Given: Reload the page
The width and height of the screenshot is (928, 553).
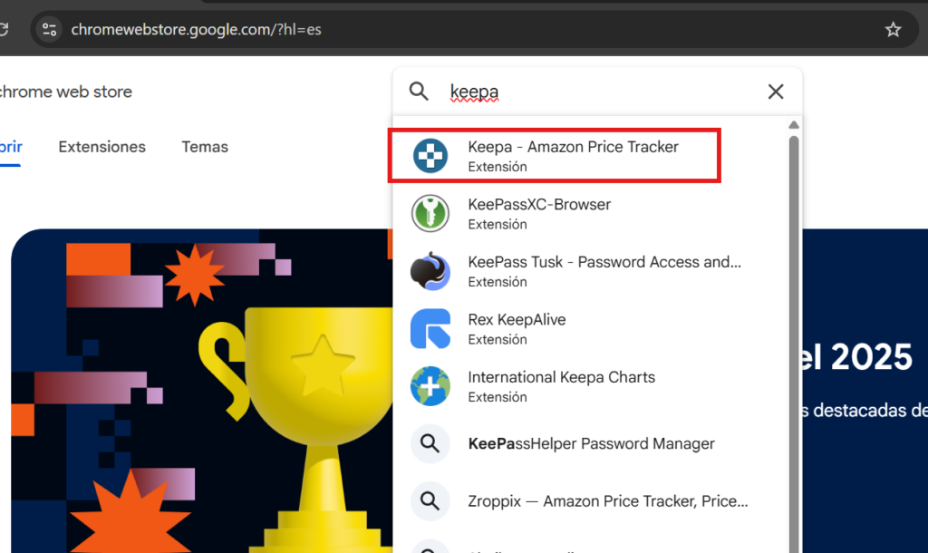Looking at the screenshot, I should [4, 29].
